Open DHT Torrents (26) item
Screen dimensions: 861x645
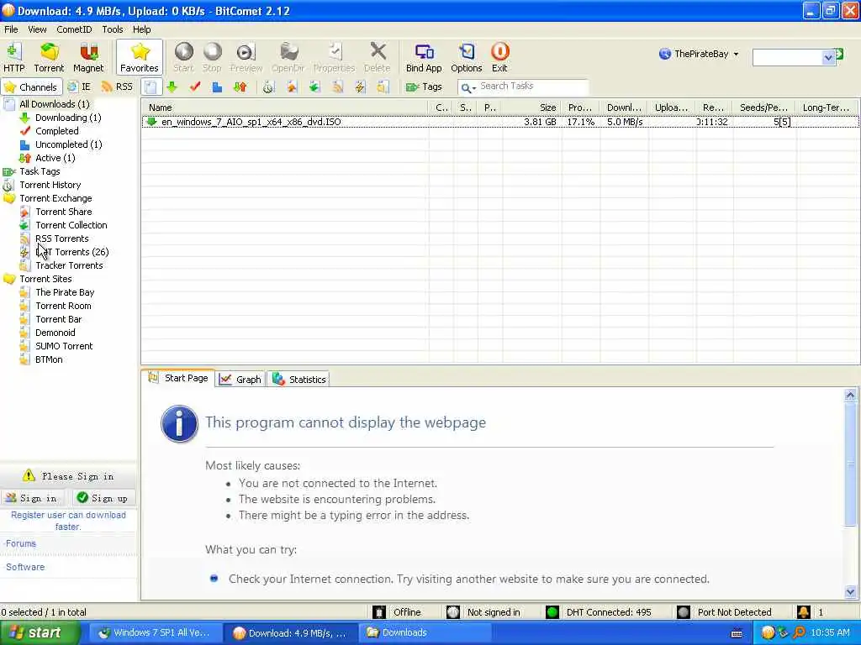click(x=72, y=252)
